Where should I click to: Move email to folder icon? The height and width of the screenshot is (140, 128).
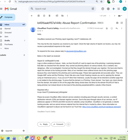tap(62, 16)
